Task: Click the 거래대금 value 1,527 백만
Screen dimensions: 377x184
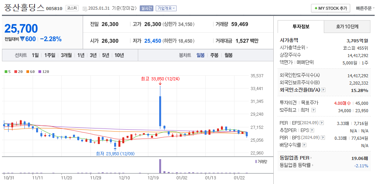Action: point(247,41)
